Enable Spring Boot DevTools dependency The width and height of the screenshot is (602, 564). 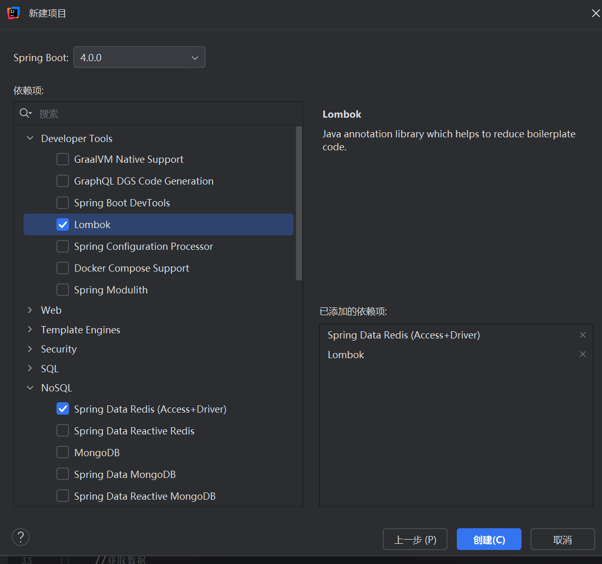click(x=63, y=203)
